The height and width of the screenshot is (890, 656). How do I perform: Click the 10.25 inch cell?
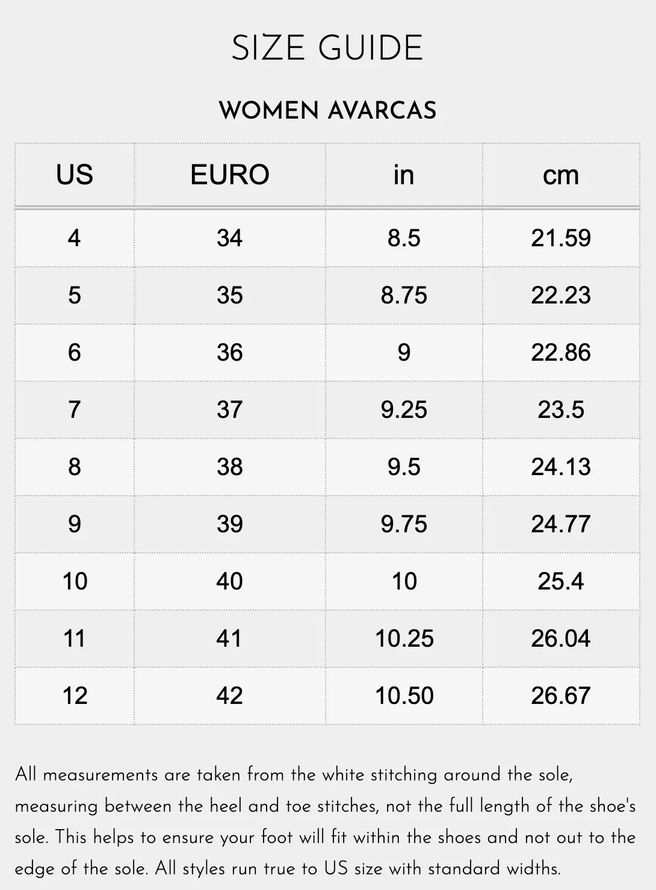coord(404,639)
